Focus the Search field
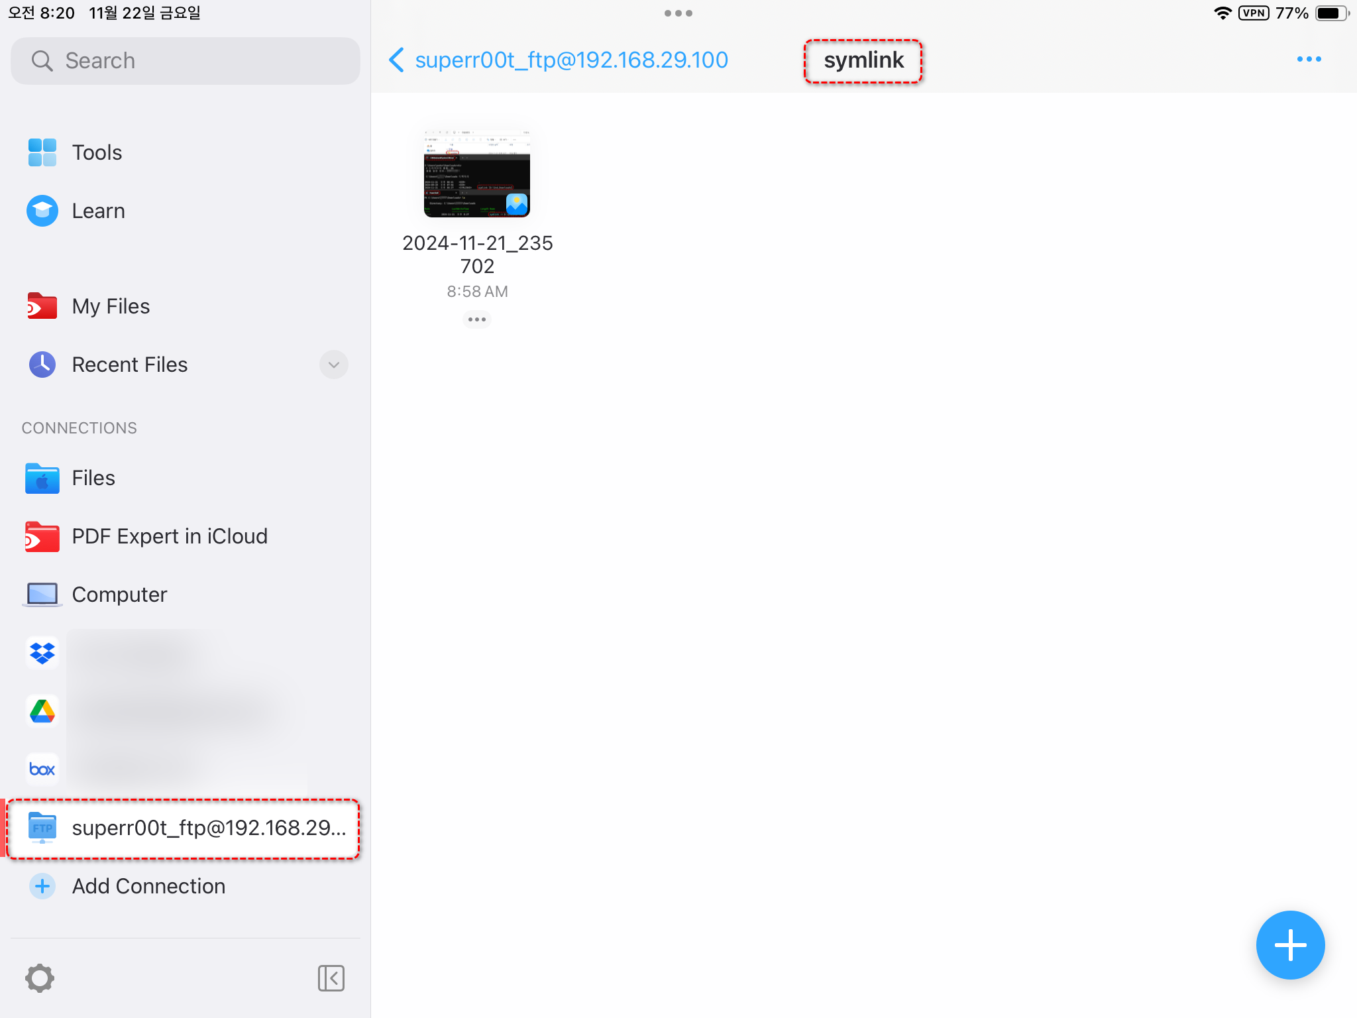The height and width of the screenshot is (1018, 1357). [x=186, y=61]
